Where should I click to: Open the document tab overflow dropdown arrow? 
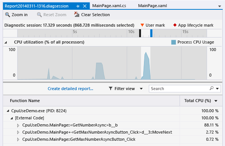[219, 6]
